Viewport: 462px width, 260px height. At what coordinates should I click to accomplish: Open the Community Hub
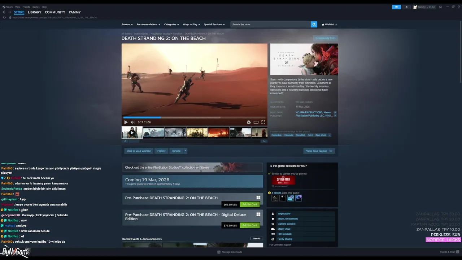pos(325,38)
